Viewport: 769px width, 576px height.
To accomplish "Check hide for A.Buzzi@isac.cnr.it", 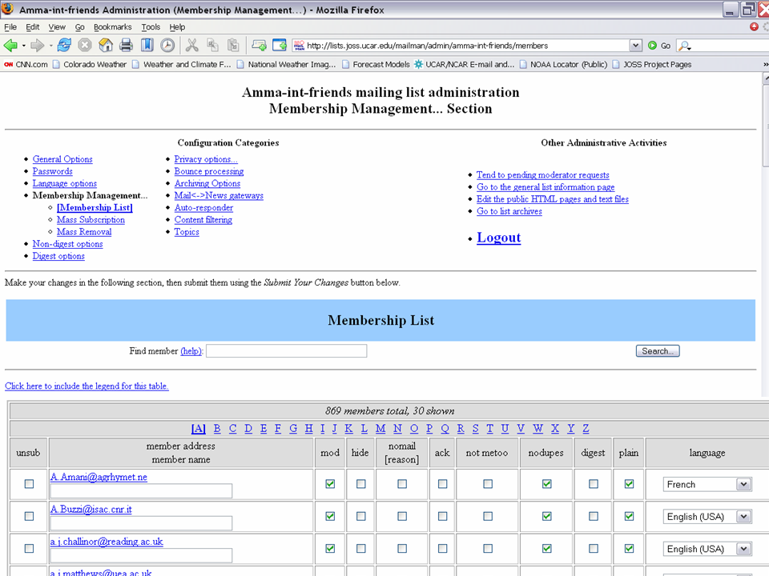I will coord(361,516).
